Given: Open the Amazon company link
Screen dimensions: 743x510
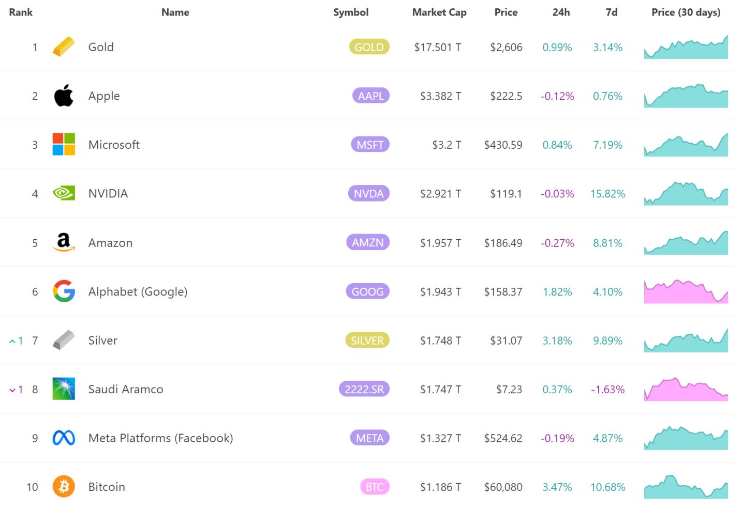Looking at the screenshot, I should 110,242.
